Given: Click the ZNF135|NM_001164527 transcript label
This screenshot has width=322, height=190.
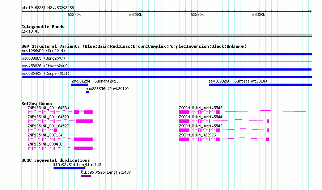Looking at the screenshot, I should tap(48, 126).
